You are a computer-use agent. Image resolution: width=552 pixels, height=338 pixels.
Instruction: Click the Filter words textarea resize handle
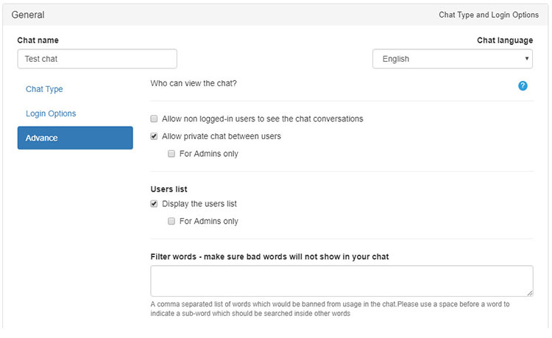point(529,292)
